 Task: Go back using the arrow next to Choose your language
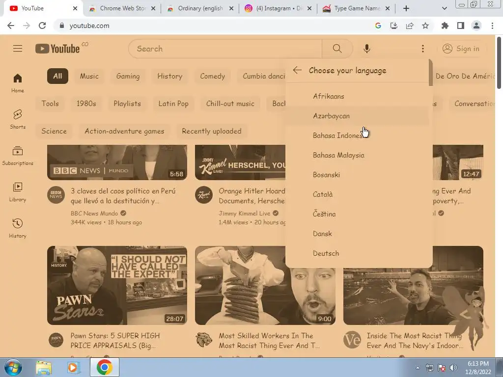[297, 70]
